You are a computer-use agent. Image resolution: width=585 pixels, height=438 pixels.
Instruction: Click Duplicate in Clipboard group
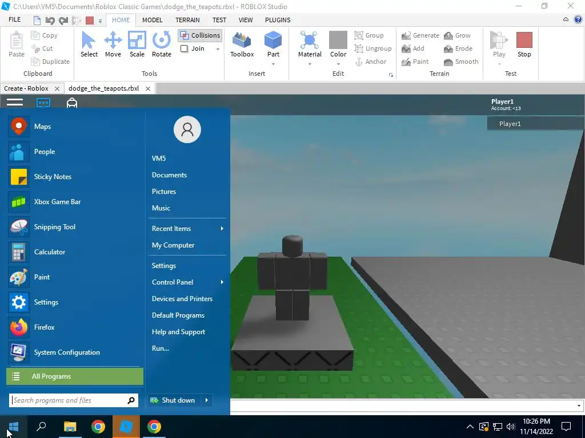pos(51,62)
